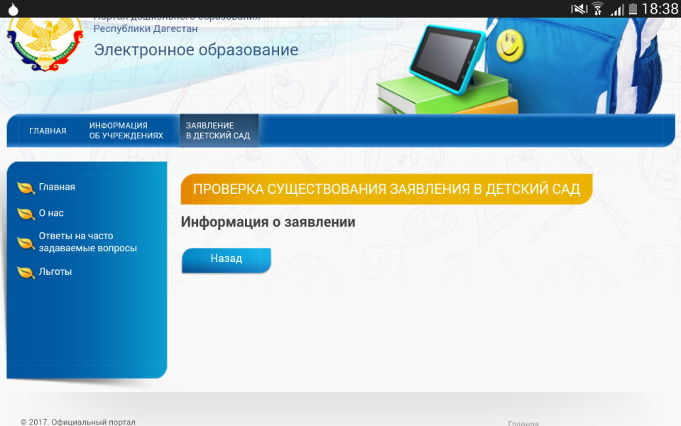Image resolution: width=681 pixels, height=426 pixels.
Task: Open ИНФОРМАЦИЯ ОБ УЧРЕЖДЕНИЯХ menu item
Action: click(x=126, y=131)
